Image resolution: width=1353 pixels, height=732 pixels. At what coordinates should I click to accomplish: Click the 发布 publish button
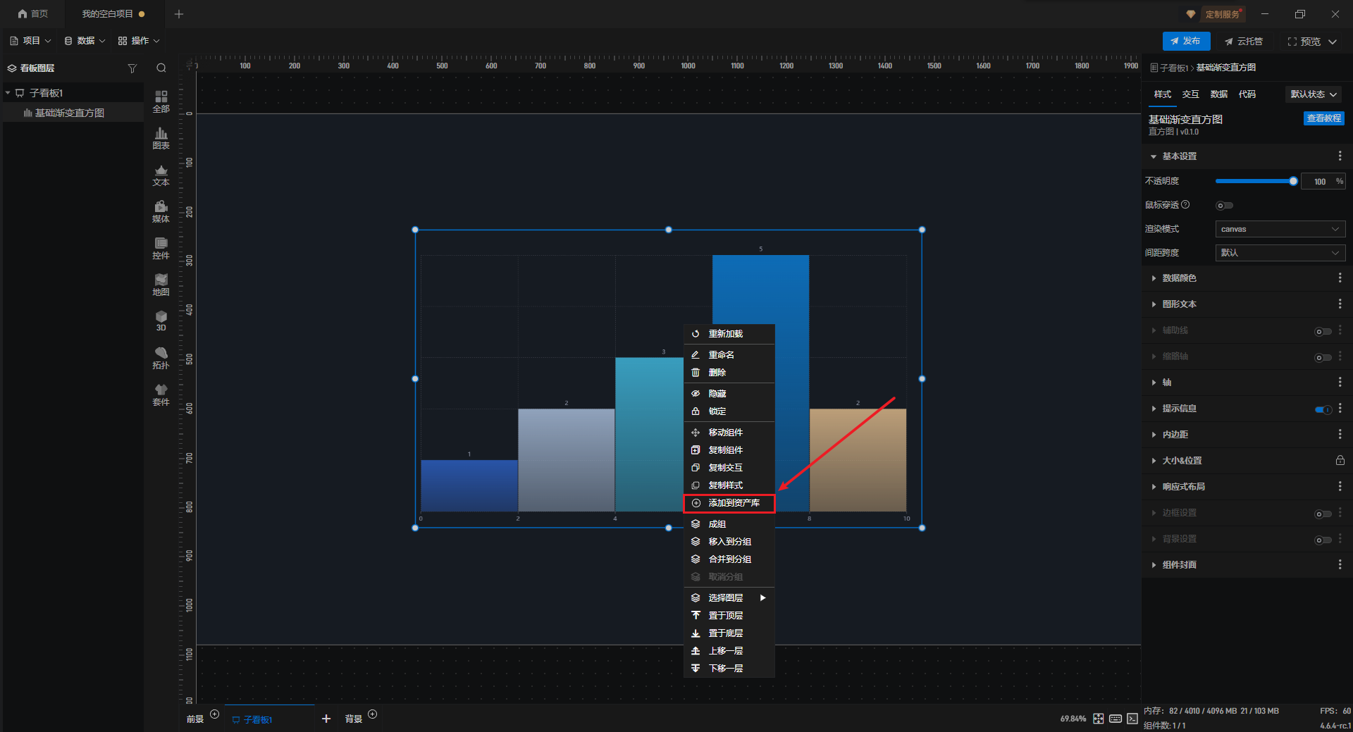[1185, 42]
